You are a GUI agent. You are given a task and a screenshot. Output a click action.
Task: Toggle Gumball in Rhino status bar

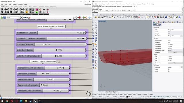click(167, 97)
